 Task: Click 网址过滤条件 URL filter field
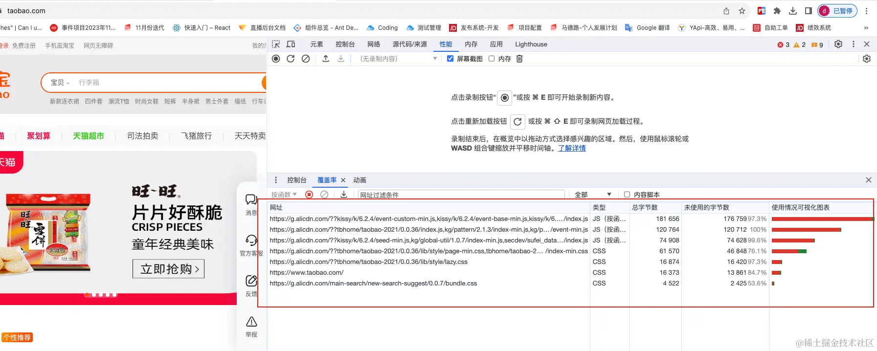[x=461, y=195]
